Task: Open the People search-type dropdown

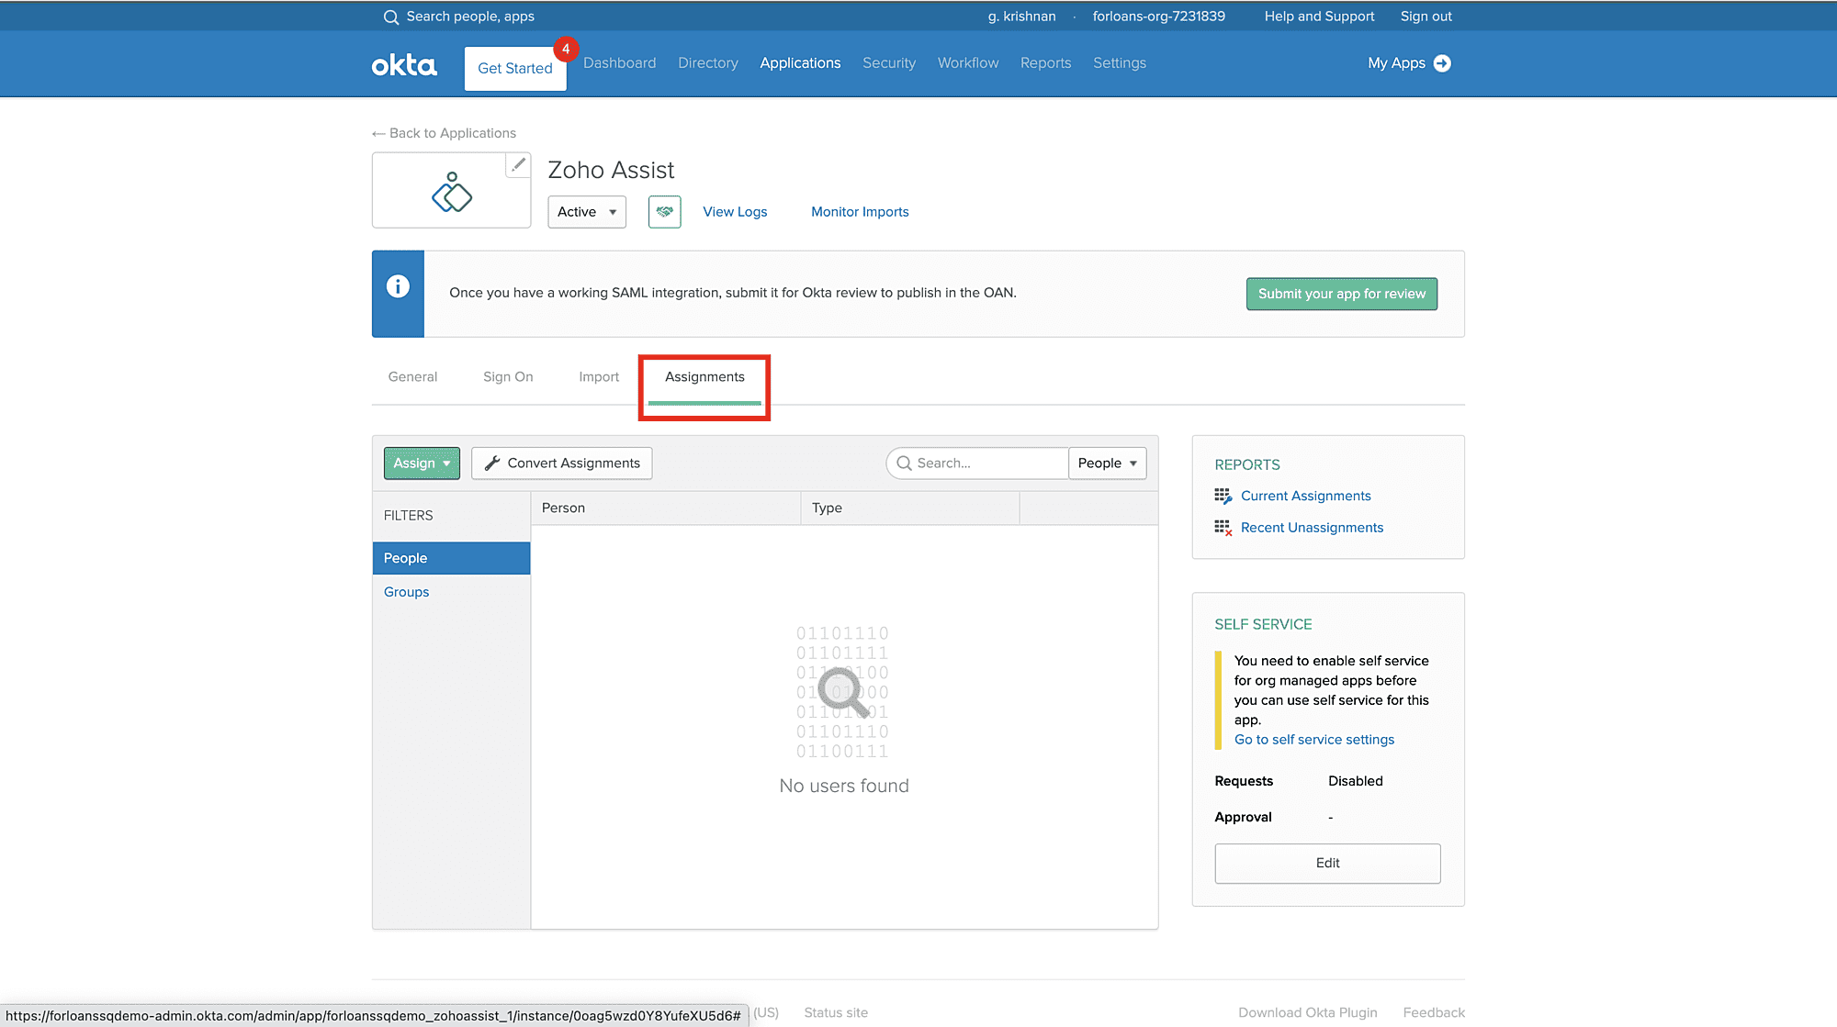Action: (1107, 463)
